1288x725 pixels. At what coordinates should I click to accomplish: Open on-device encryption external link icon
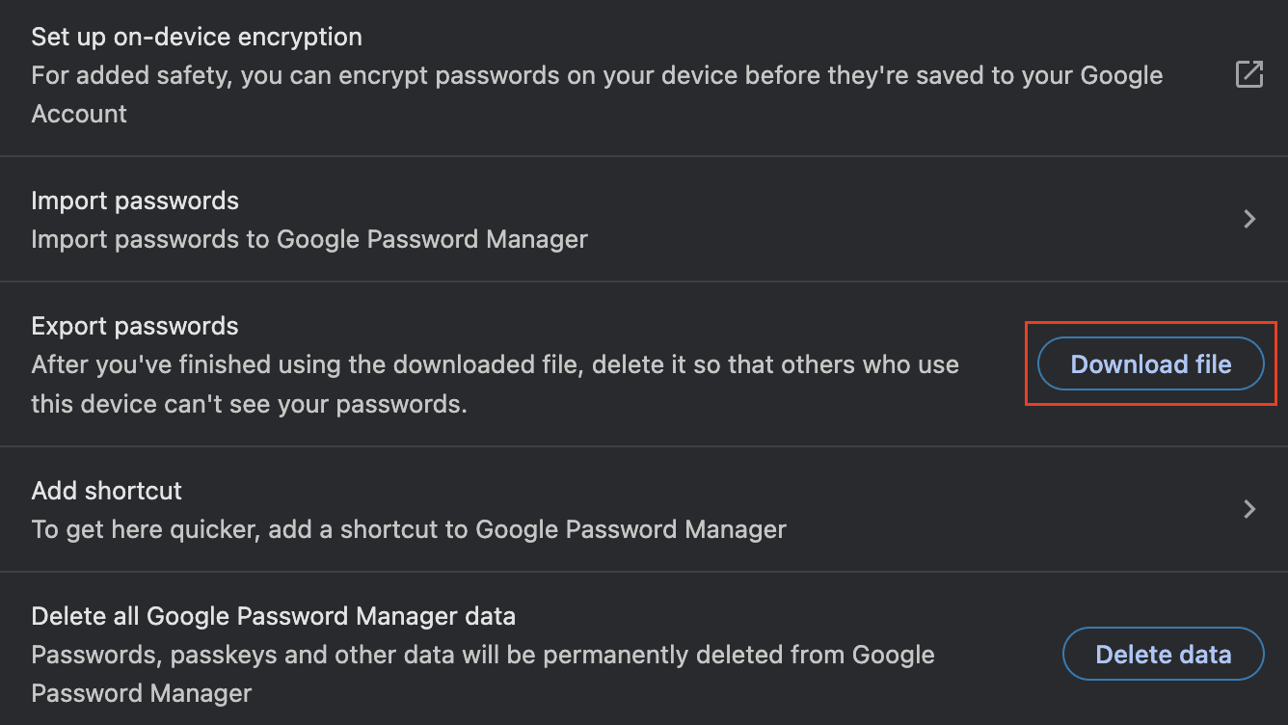1248,74
